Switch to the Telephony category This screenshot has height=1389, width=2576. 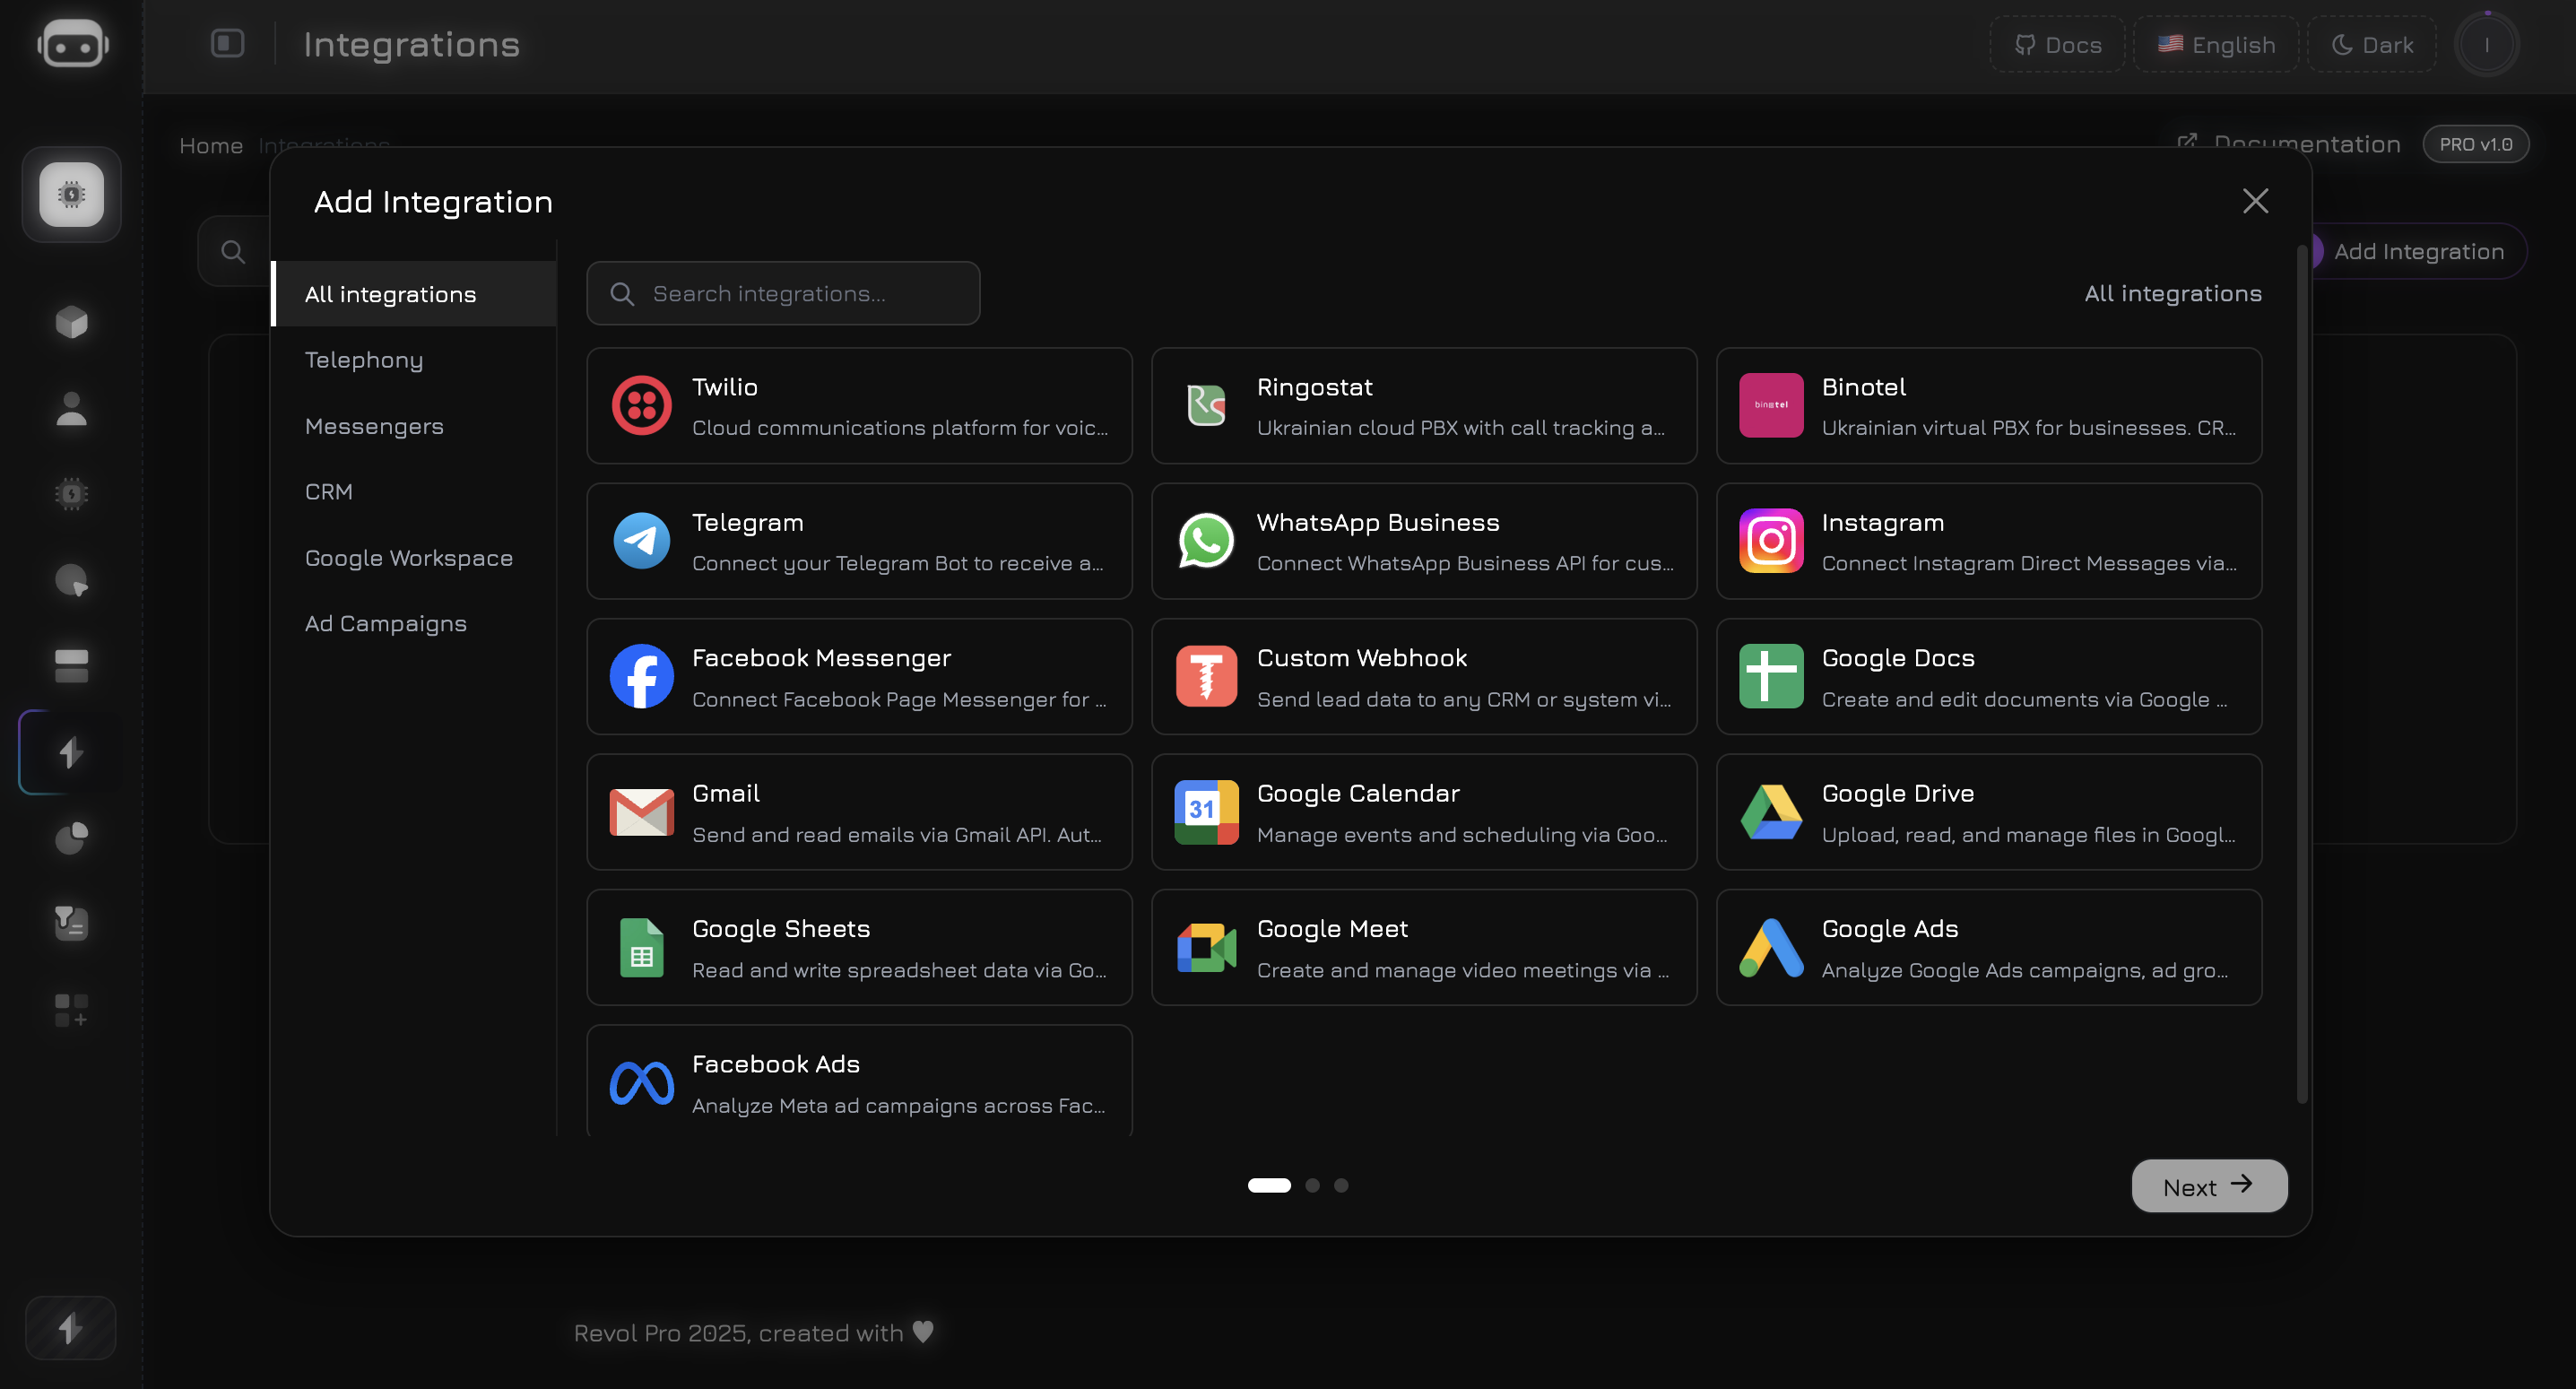tap(363, 359)
